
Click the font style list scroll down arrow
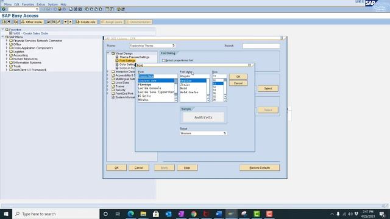point(208,100)
